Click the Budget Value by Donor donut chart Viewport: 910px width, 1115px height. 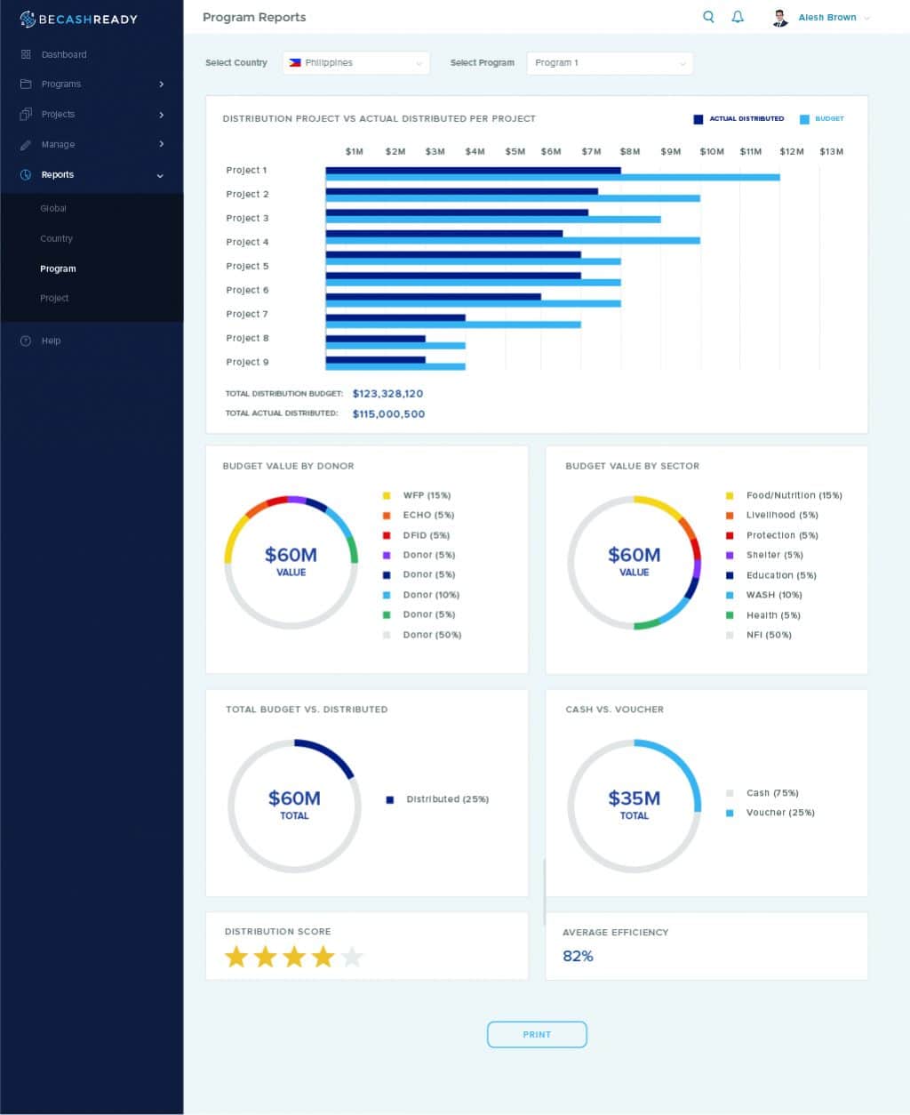[291, 562]
